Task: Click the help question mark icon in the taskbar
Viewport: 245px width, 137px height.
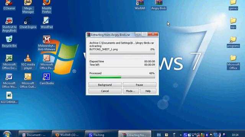Action: tap(167, 135)
